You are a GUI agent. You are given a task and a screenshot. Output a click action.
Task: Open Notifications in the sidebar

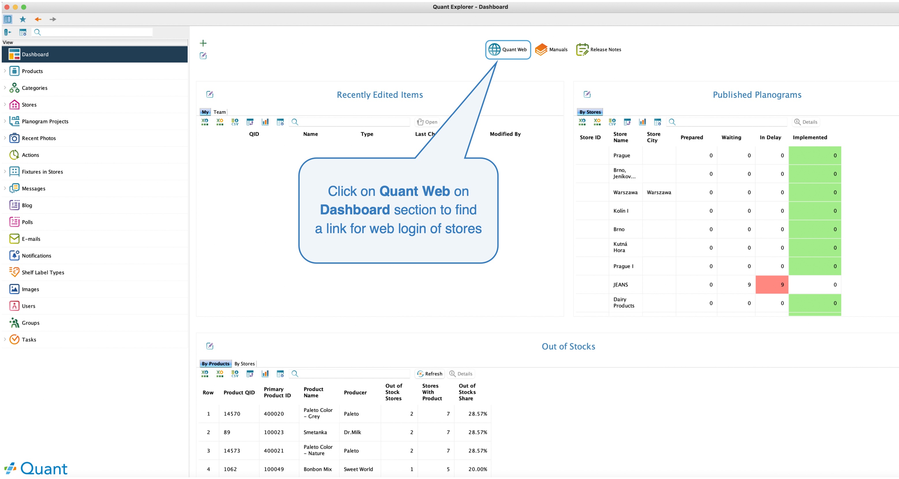point(95,255)
